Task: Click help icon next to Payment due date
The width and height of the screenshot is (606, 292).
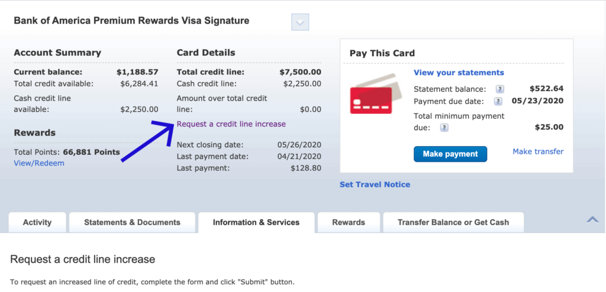Action: (498, 101)
